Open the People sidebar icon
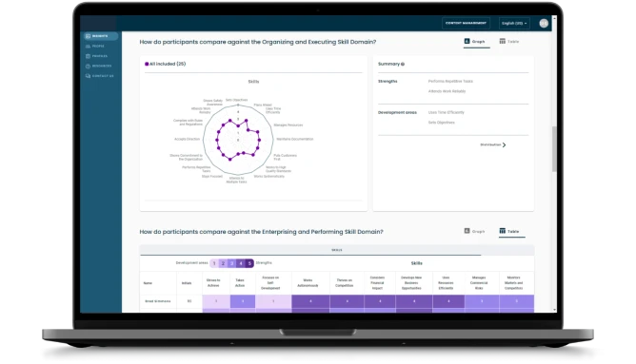 tap(88, 47)
